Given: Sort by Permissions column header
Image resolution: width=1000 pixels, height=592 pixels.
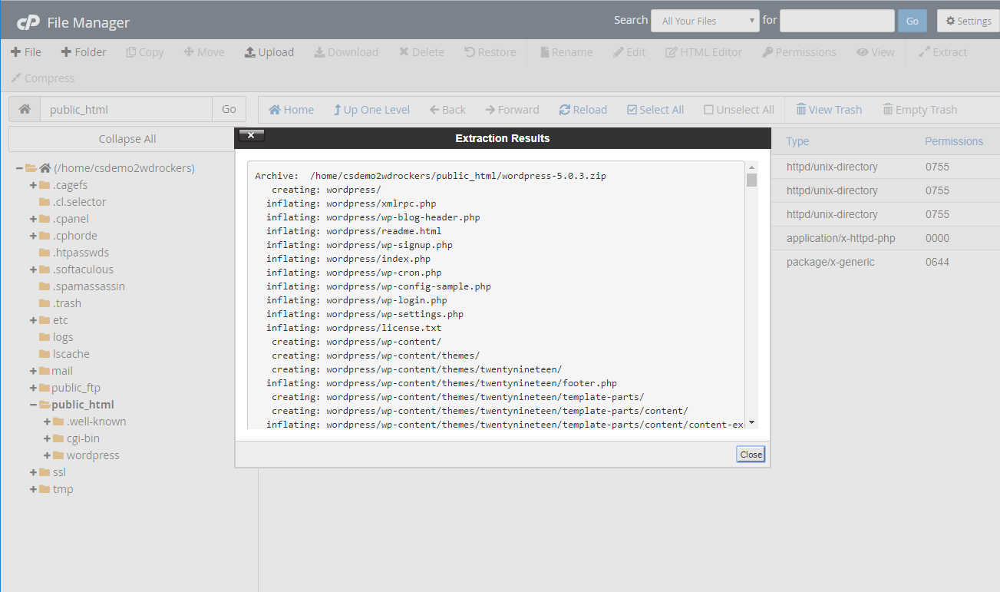Looking at the screenshot, I should 953,141.
